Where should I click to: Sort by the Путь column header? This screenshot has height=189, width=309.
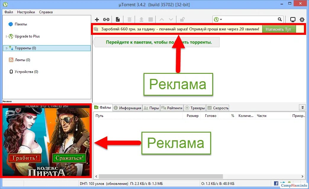[x=138, y=116]
